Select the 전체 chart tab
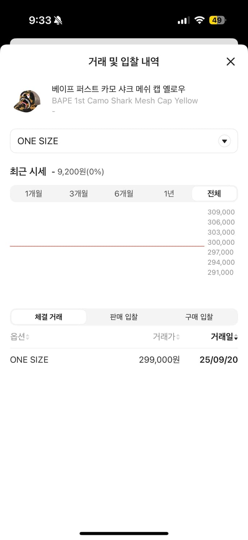 [x=214, y=193]
